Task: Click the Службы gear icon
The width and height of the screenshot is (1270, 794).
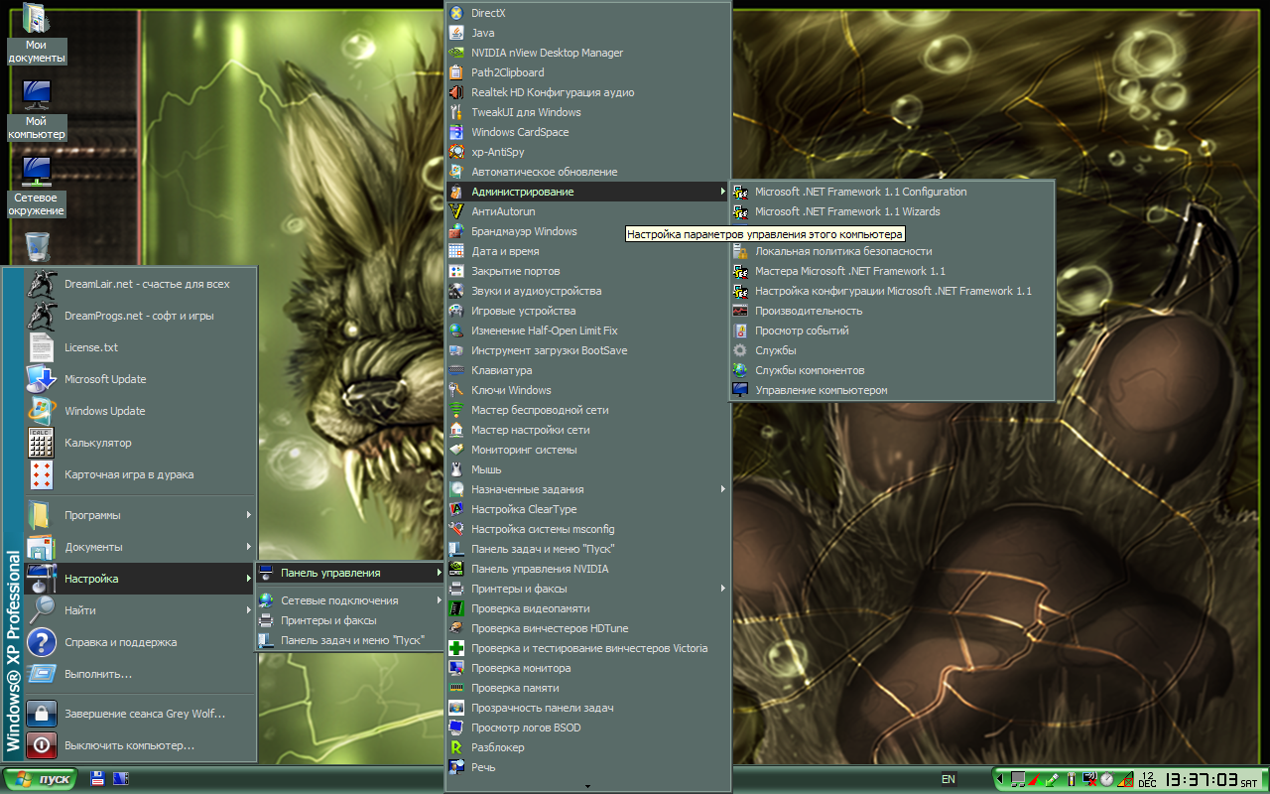Action: 740,350
